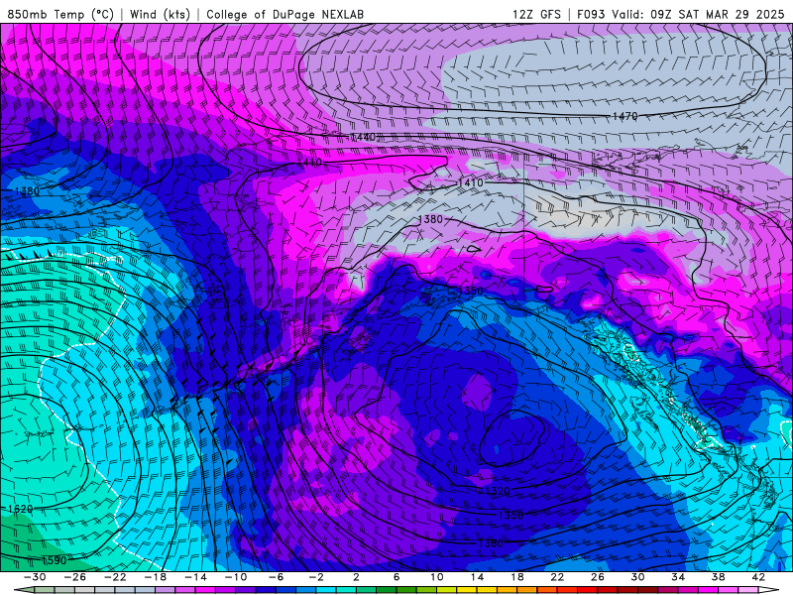Click the 1470 height contour label
This screenshot has width=793, height=595.
point(625,116)
